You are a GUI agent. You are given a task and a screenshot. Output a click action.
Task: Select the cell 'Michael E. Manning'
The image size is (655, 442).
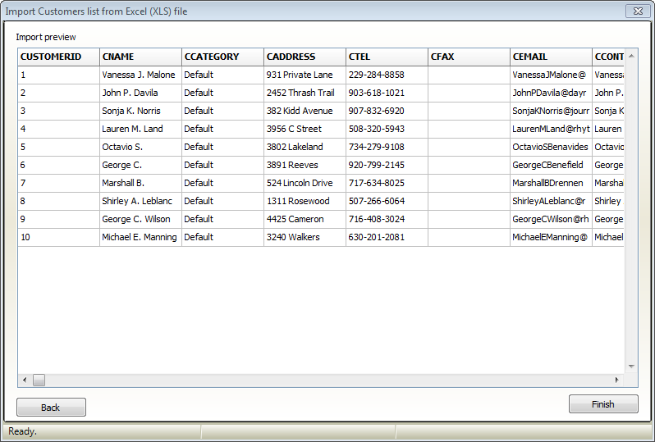click(141, 237)
